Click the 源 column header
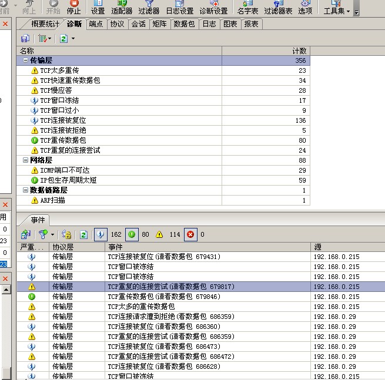The image size is (385, 380). pos(348,247)
